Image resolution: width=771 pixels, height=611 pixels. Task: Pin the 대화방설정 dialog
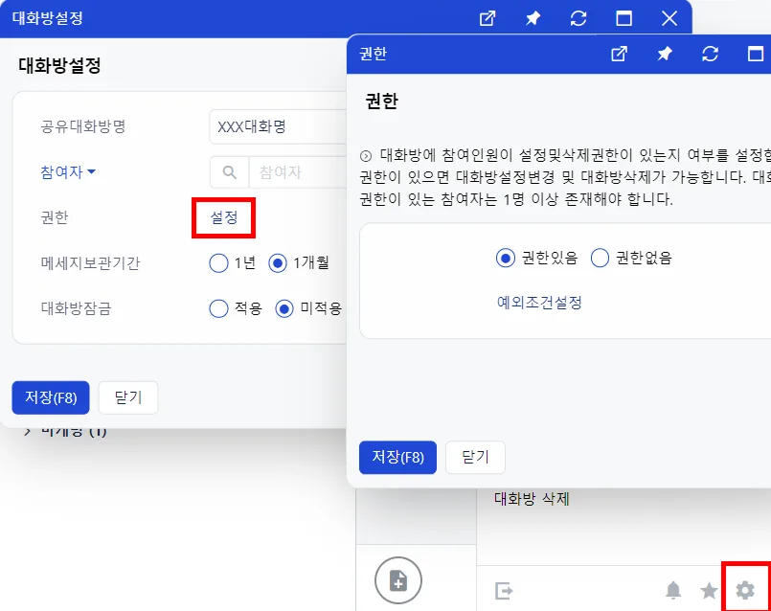click(x=533, y=19)
